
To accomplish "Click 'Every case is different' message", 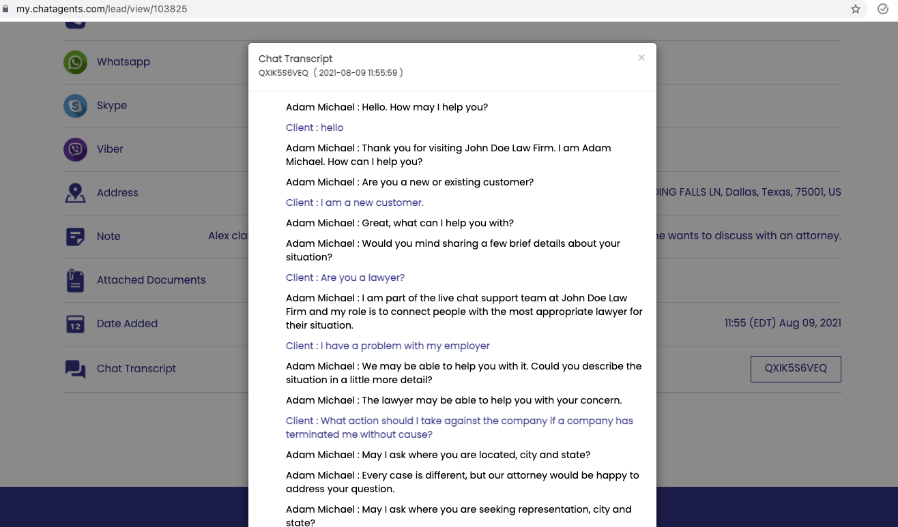I will 463,482.
